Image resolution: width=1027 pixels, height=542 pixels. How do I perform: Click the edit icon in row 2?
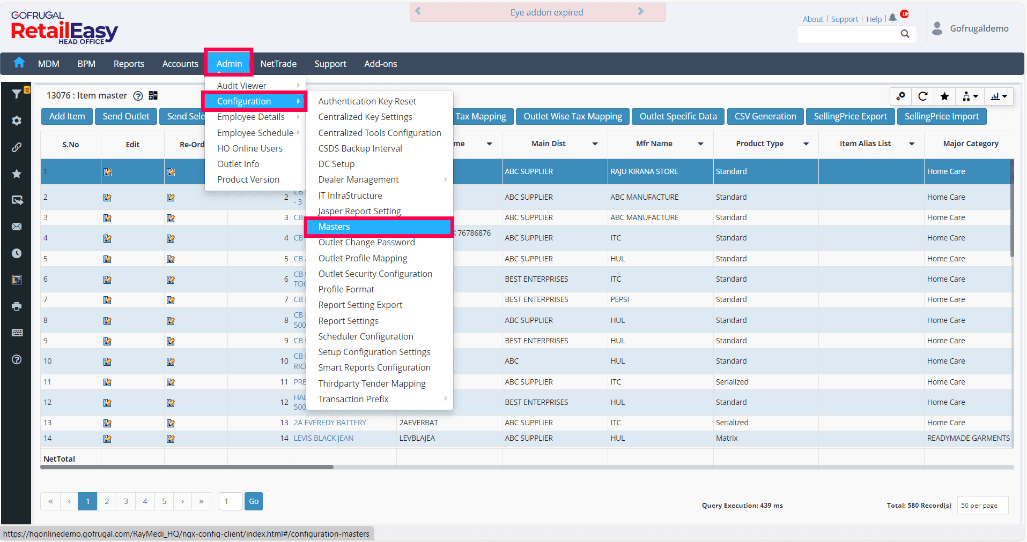(108, 198)
